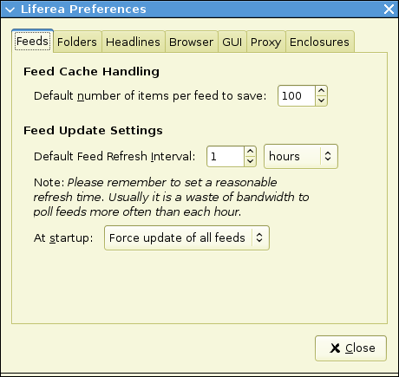Show the Enclosures tab
The width and height of the screenshot is (399, 377).
(x=320, y=42)
